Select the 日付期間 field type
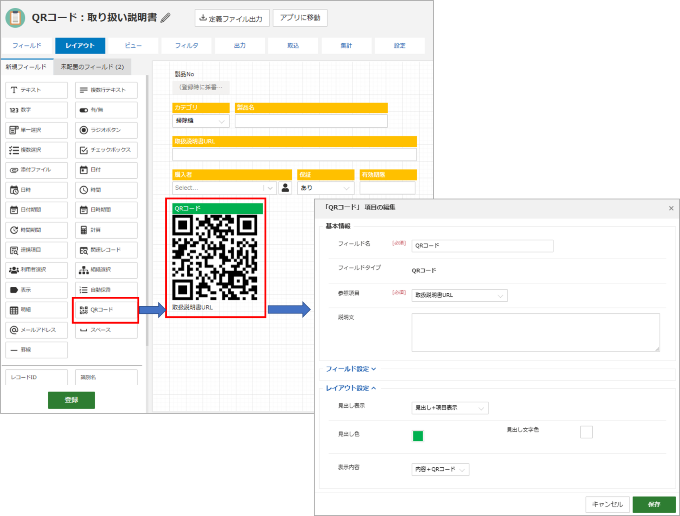680x516 pixels. click(36, 210)
